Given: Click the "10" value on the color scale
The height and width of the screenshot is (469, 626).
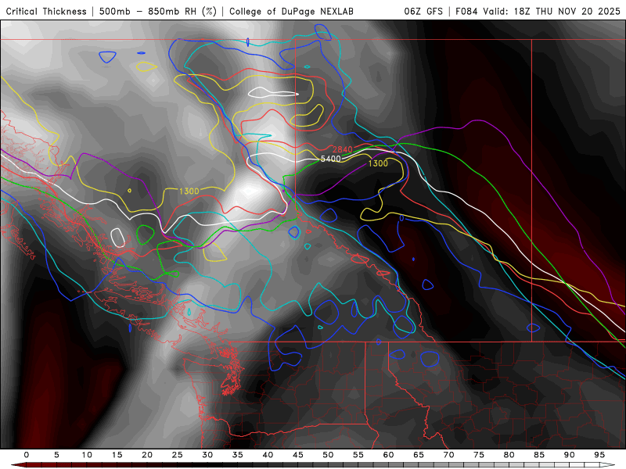Looking at the screenshot, I should pyautogui.click(x=87, y=455).
